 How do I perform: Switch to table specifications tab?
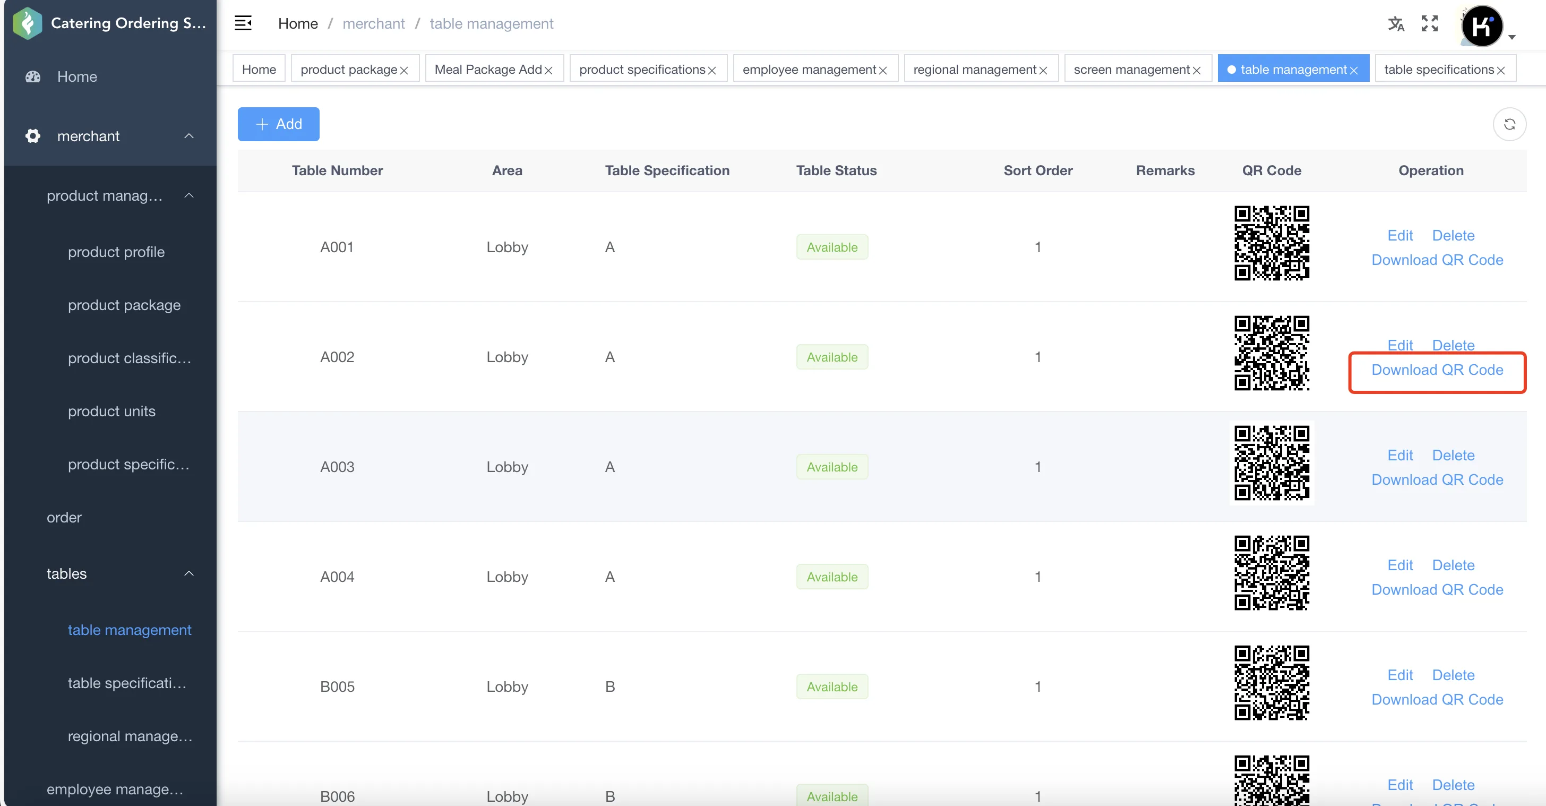click(x=1439, y=70)
